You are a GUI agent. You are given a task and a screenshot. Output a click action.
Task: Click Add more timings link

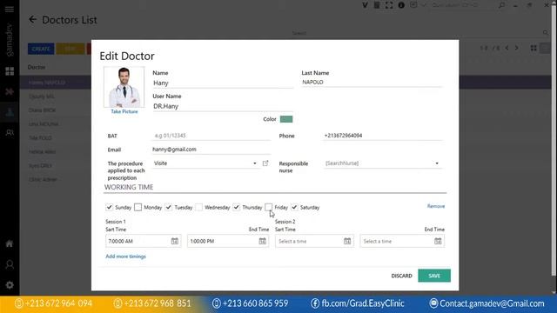[125, 256]
